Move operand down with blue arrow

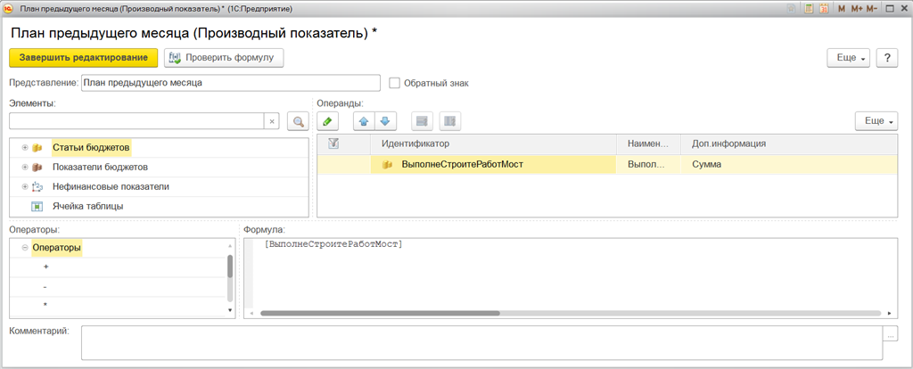coord(385,121)
